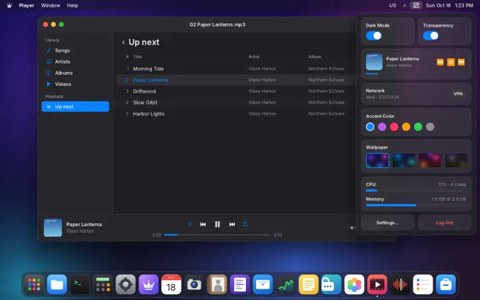Open the Window menu
This screenshot has width=480, height=300.
(51, 5)
